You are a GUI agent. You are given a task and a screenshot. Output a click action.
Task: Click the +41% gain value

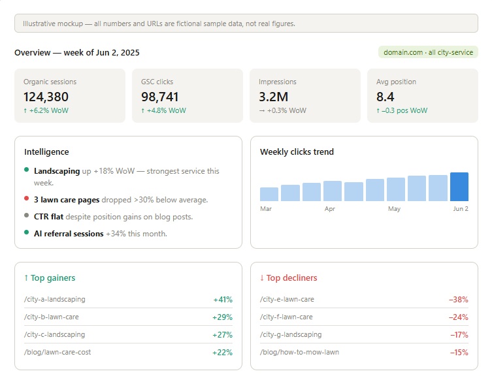(223, 300)
